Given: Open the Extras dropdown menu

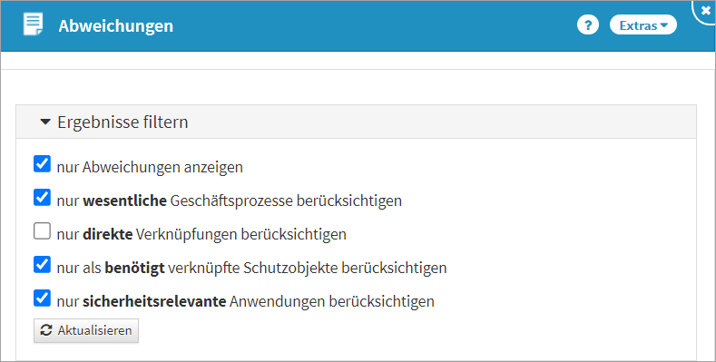Looking at the screenshot, I should coord(643,25).
